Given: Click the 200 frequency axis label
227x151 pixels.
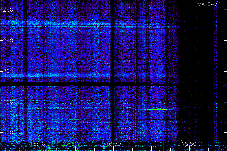Looking at the screenshot, I should coord(8,71).
